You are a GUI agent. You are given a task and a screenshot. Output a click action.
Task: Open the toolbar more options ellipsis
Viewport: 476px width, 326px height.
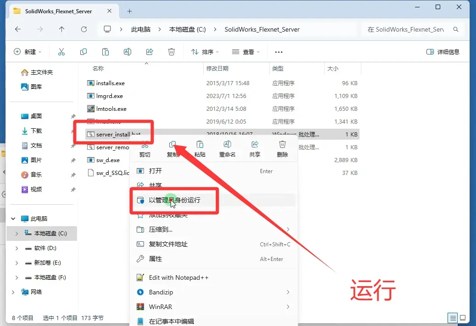coord(279,52)
